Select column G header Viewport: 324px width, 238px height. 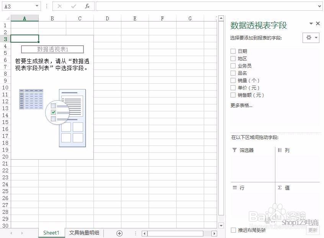tap(190, 18)
